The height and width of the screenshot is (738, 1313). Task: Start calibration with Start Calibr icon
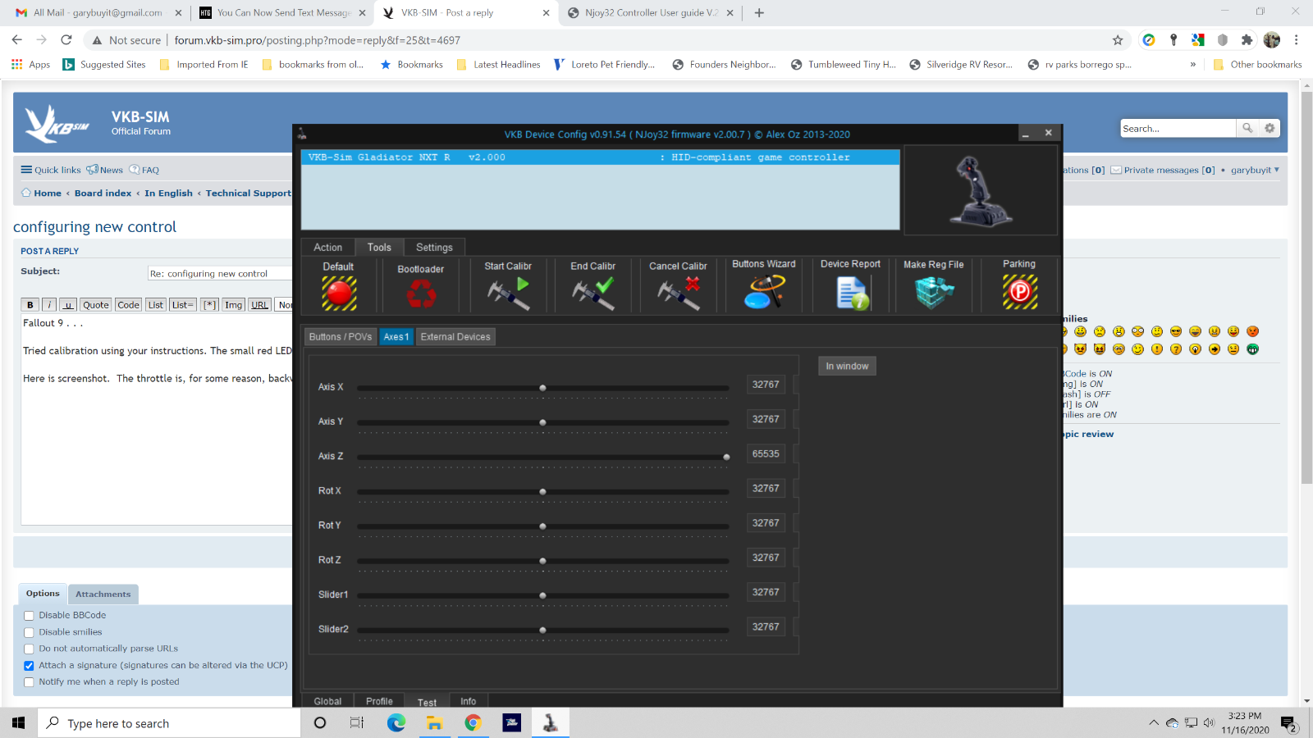coord(508,293)
